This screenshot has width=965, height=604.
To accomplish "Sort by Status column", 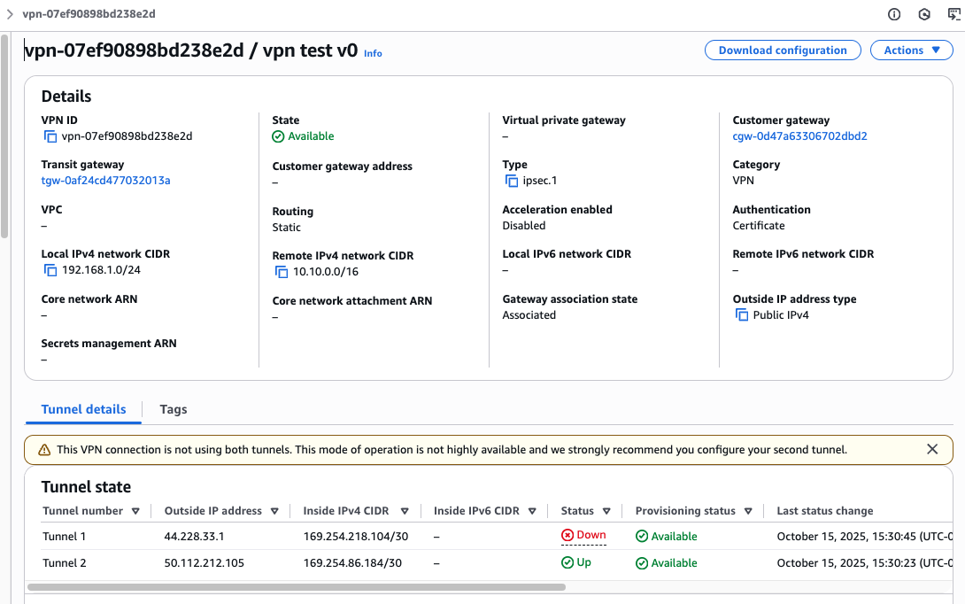I will click(x=606, y=511).
